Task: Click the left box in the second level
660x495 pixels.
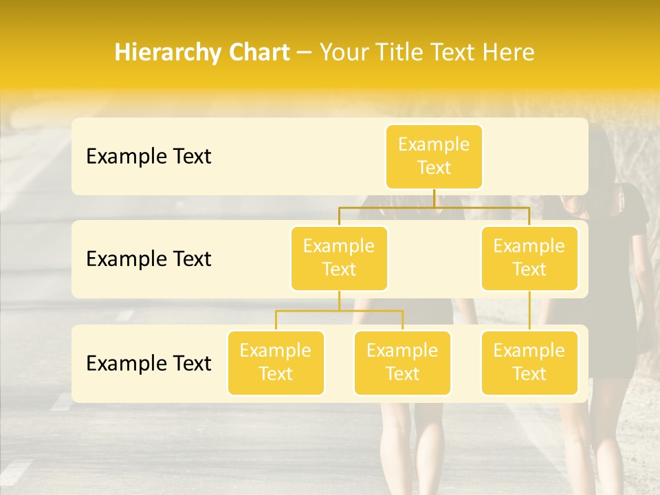Action: tap(339, 258)
